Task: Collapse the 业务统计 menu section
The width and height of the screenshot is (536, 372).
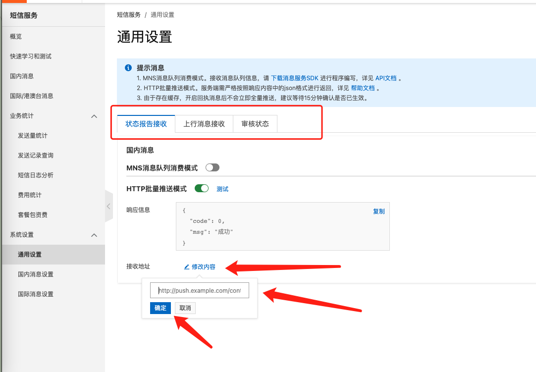Action: [94, 116]
